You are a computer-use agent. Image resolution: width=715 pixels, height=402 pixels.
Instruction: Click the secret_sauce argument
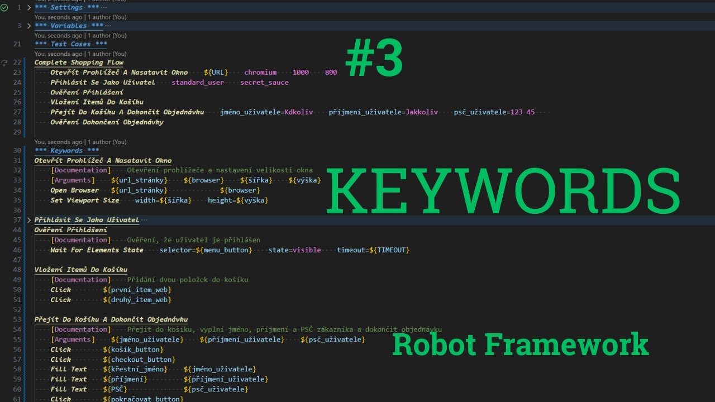264,83
